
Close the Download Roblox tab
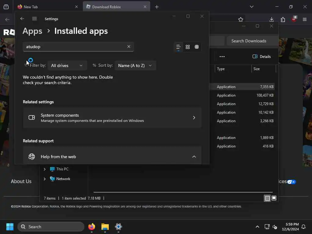coord(145,7)
